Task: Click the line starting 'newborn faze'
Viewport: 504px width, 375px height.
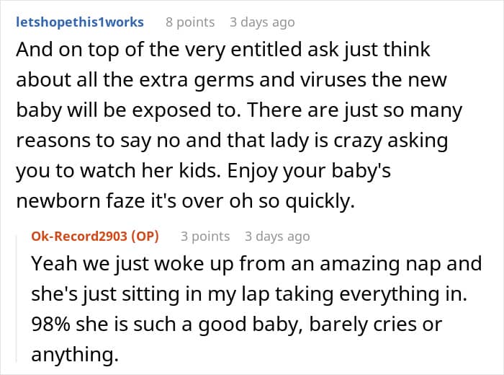Action: 186,201
